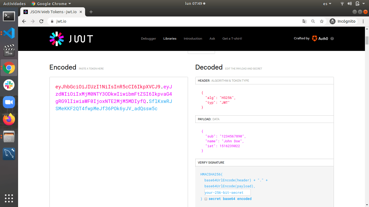The height and width of the screenshot is (207, 369).
Task: Open MySQL Workbench from the dock
Action: pyautogui.click(x=9, y=154)
